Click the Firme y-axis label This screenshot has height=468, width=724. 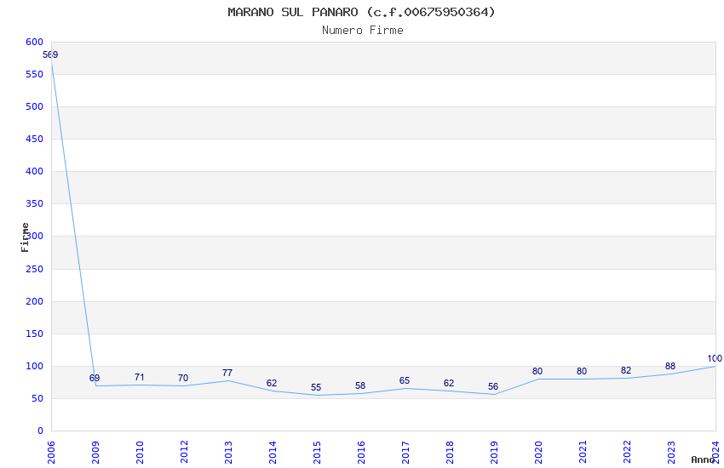[25, 237]
